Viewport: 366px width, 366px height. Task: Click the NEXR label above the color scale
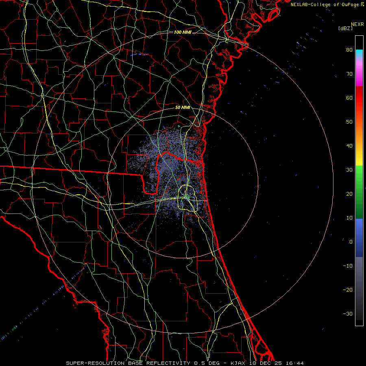[357, 24]
